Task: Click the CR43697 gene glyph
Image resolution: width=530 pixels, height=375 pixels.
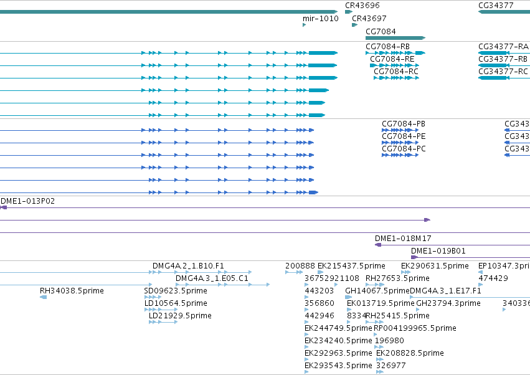Action: pos(354,25)
